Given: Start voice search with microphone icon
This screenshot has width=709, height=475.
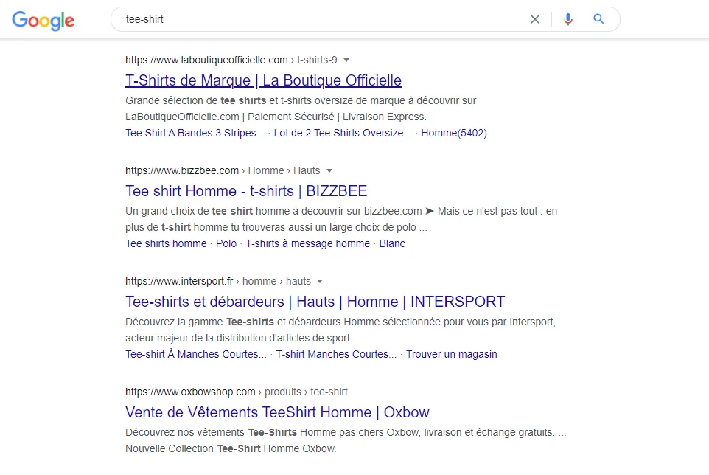Looking at the screenshot, I should point(568,19).
